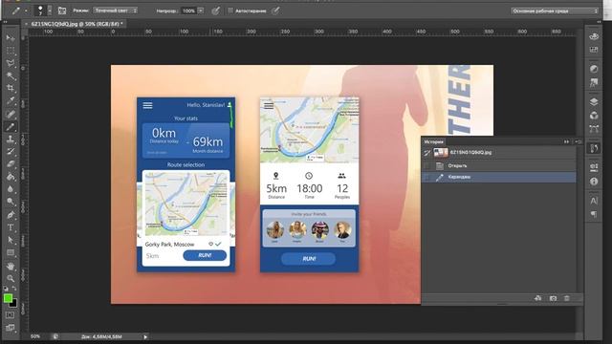The height and width of the screenshot is (344, 612).
Task: Open the Info panel from the dock
Action: click(x=594, y=182)
